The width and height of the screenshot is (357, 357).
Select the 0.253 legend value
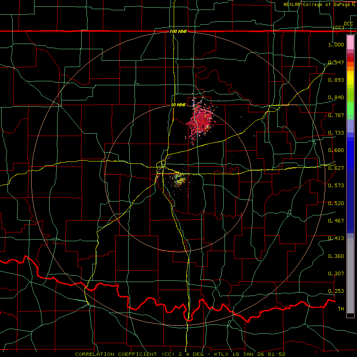[x=336, y=291]
